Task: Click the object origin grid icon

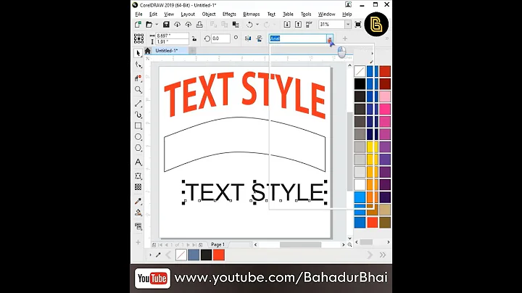Action: (x=138, y=38)
